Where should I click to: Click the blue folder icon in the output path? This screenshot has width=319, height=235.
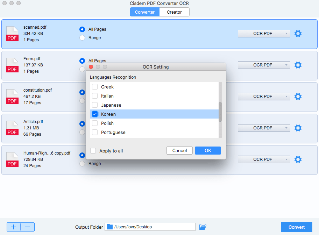coord(110,227)
